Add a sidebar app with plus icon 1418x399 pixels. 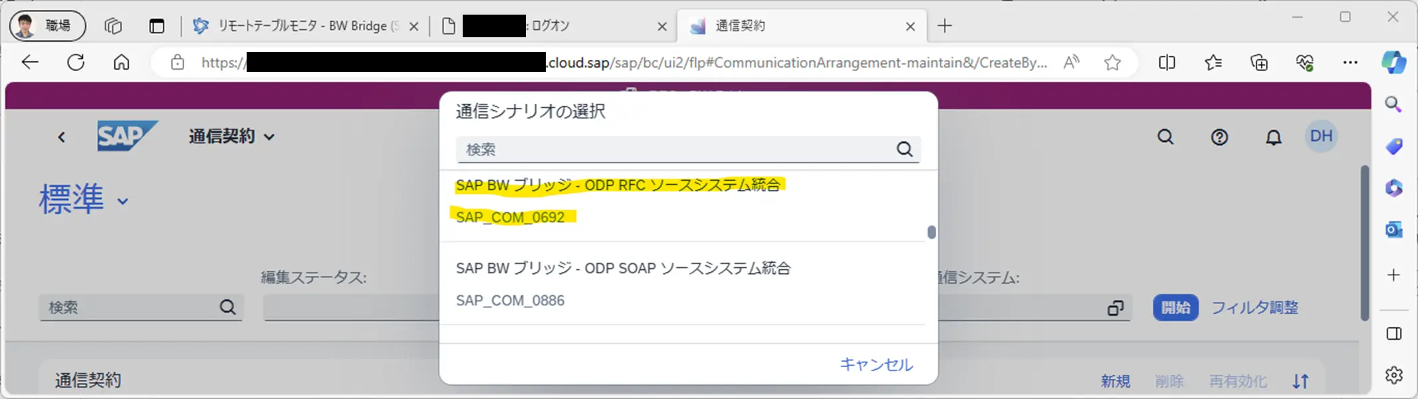1393,275
